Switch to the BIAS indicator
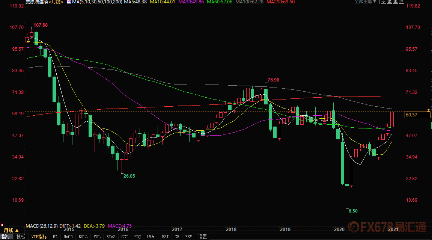The height and width of the screenshot is (240, 432). tap(111, 237)
